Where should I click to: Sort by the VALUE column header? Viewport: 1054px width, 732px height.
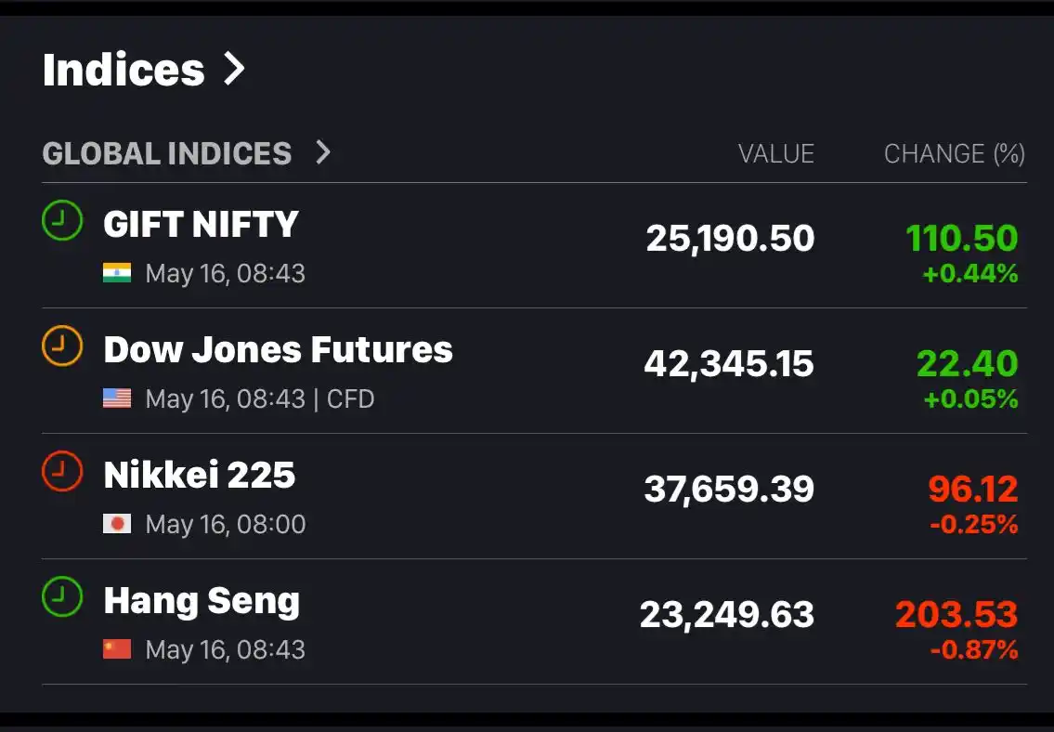[776, 154]
